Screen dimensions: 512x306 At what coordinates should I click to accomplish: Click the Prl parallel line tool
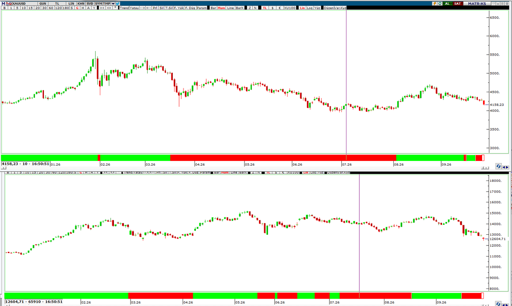point(155,8)
